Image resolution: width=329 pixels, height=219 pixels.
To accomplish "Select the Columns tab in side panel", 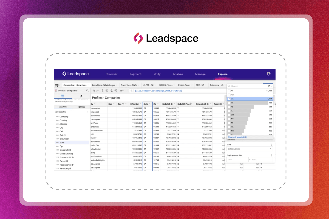I will (63, 107).
